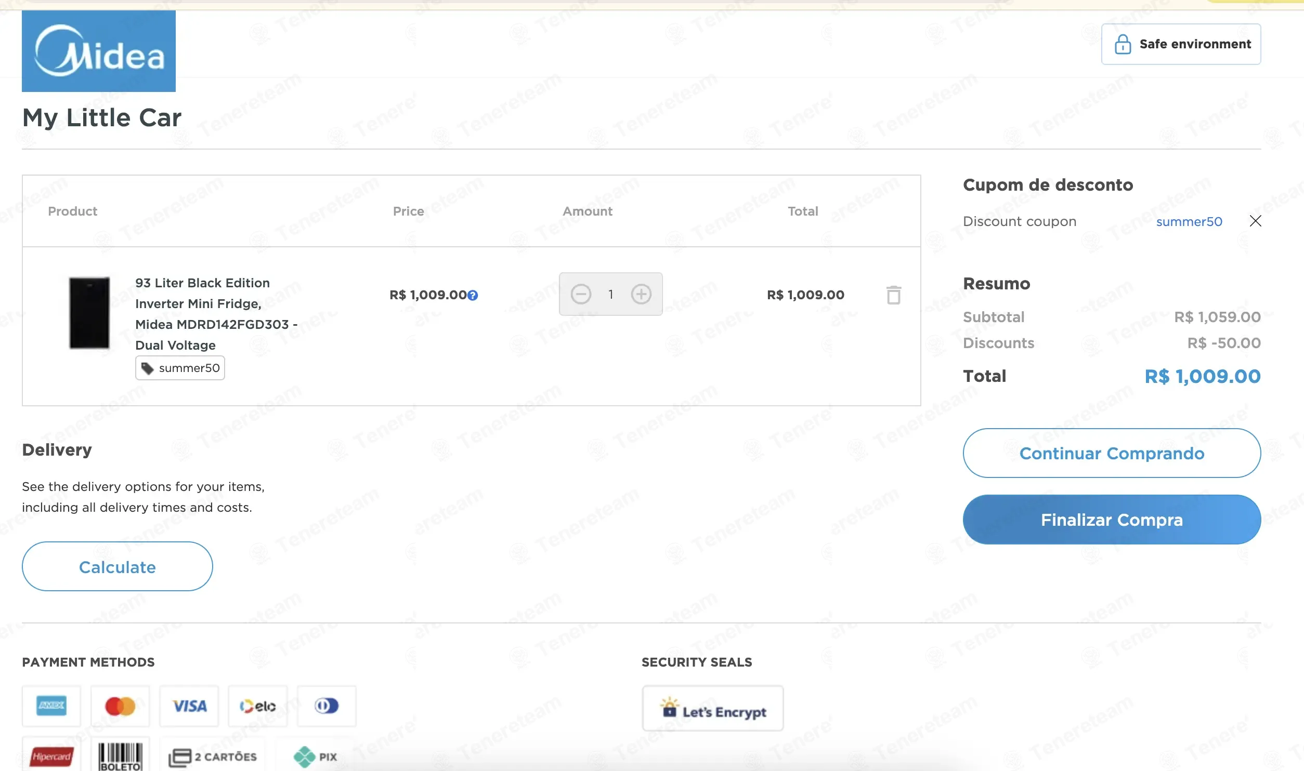This screenshot has width=1304, height=771.
Task: Open the 93 Liter Black Edition product link
Action: pyautogui.click(x=216, y=314)
